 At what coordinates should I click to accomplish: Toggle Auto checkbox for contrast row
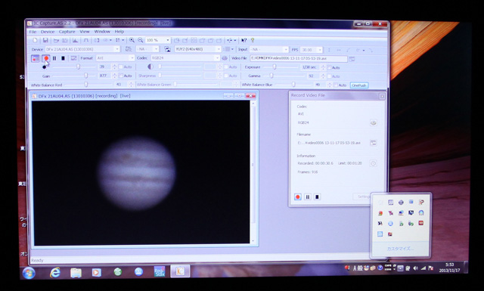coord(226,67)
